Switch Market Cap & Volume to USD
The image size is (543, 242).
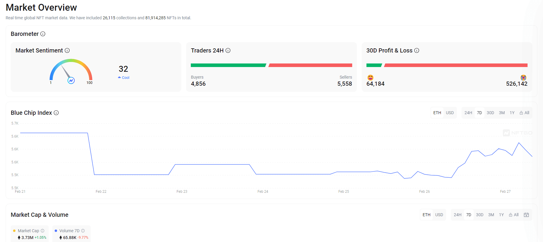[x=439, y=215]
